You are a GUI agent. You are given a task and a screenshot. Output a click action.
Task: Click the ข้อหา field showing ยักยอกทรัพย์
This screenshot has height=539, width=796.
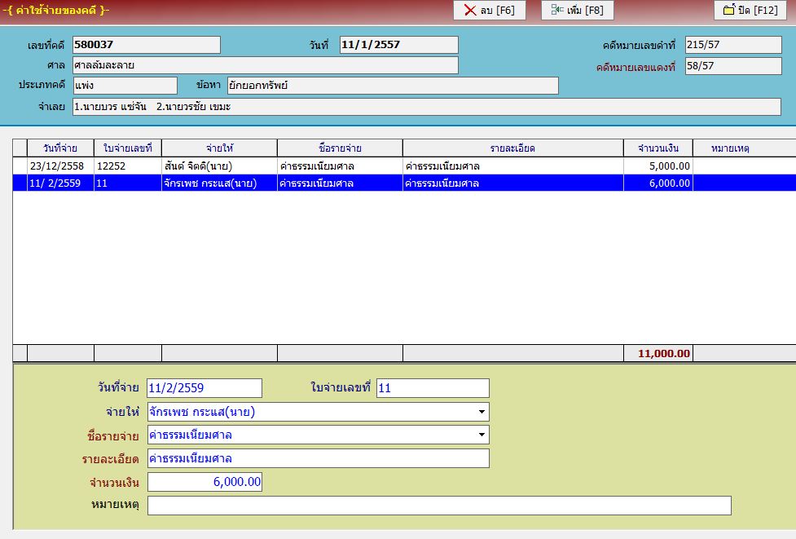click(x=393, y=86)
